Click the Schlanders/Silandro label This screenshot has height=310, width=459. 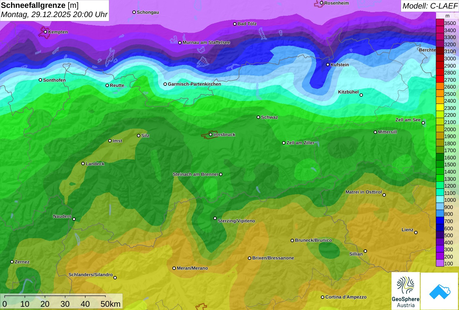[90, 275]
